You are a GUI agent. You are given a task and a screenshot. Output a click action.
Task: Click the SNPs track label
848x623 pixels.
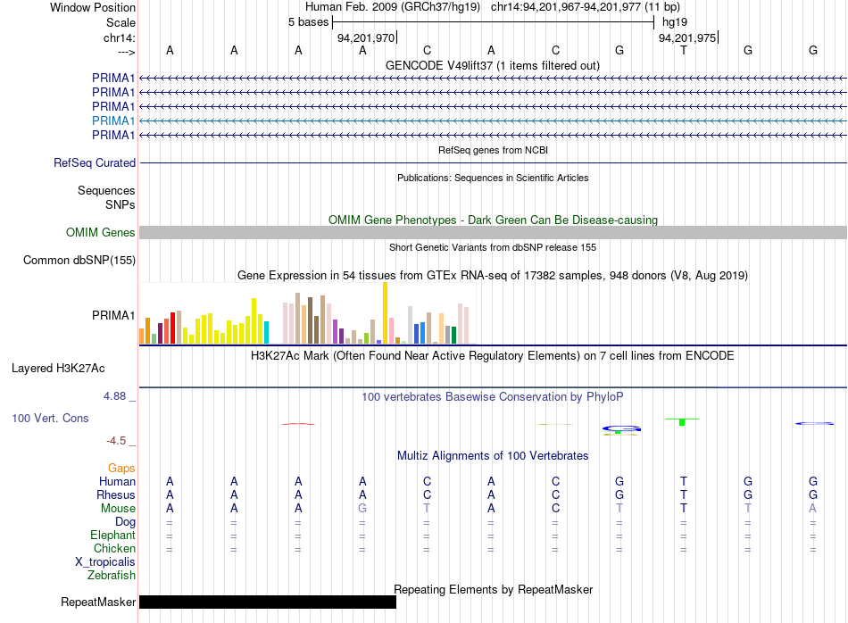coord(121,205)
